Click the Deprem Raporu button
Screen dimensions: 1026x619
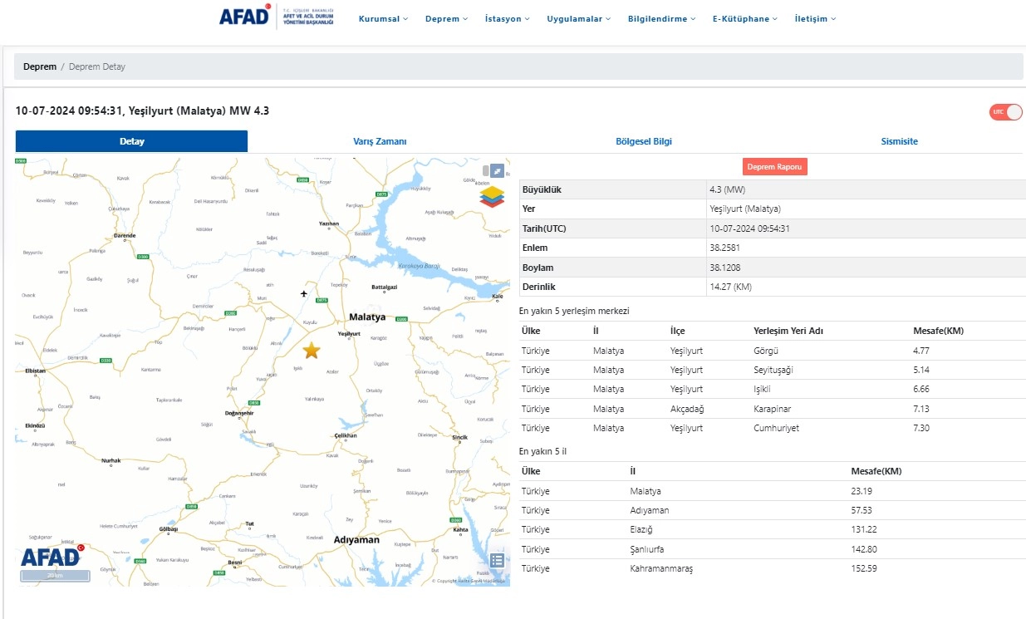(774, 167)
